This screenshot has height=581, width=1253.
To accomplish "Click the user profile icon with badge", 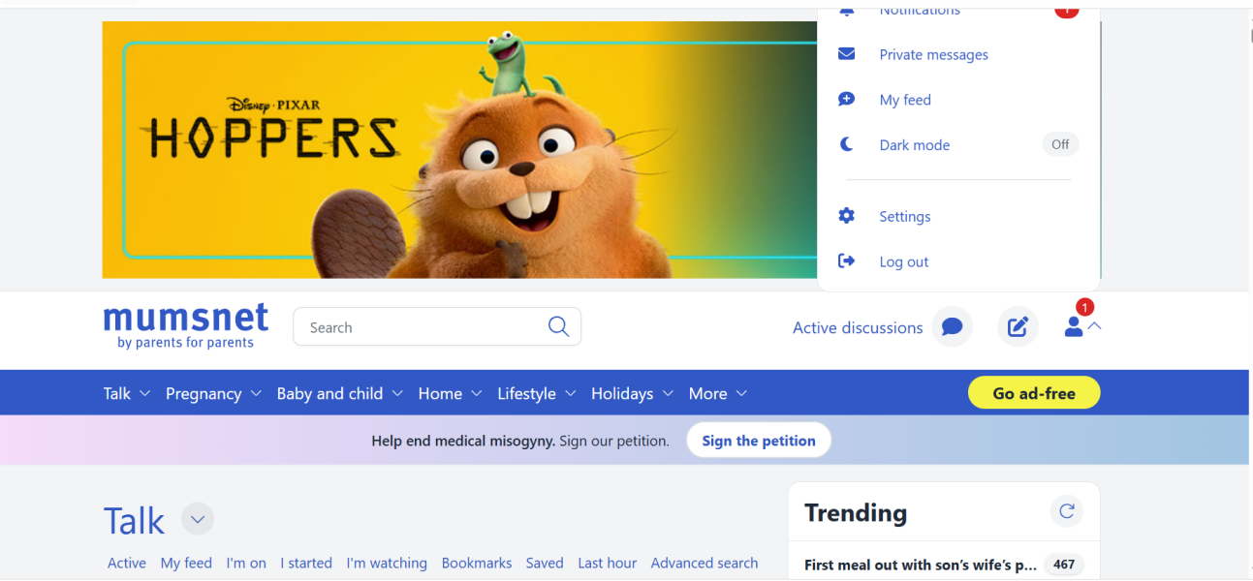I will [1075, 326].
